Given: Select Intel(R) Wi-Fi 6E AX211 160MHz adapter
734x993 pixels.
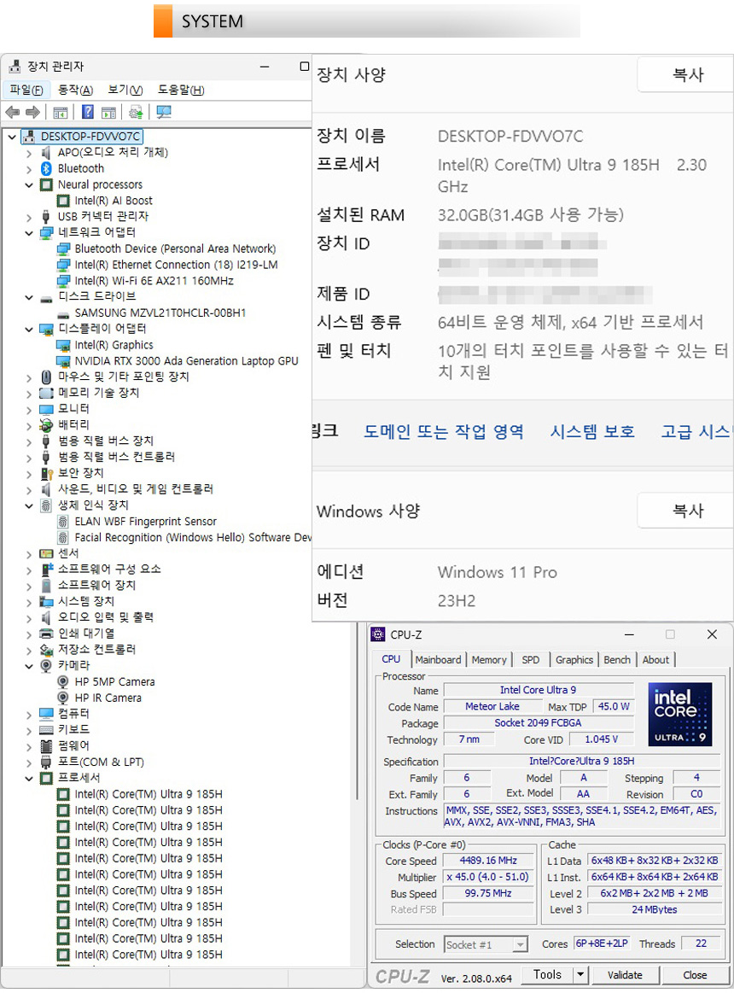Looking at the screenshot, I should click(154, 281).
